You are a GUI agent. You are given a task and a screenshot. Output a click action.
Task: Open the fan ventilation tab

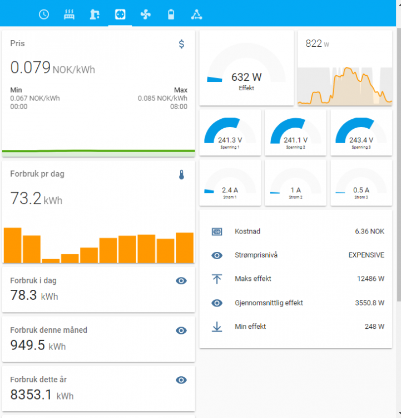(x=145, y=14)
